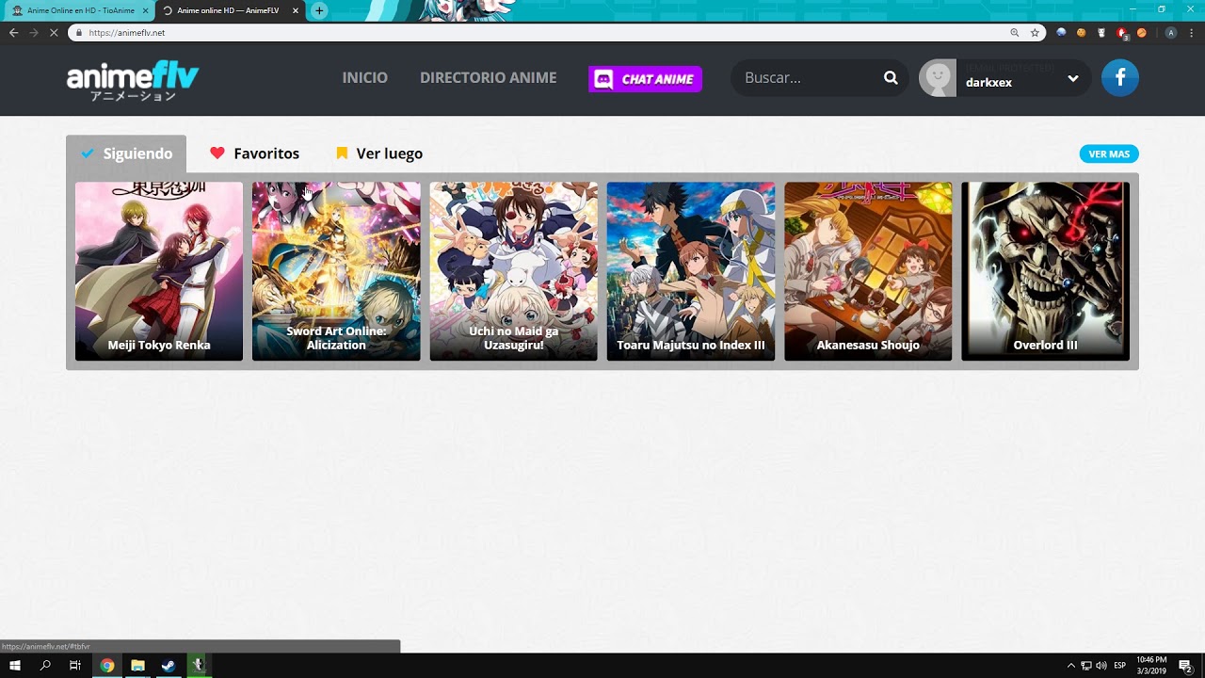Screen dimensions: 1205x678
Task: Open the Chrome three-dot menu
Action: point(1192,32)
